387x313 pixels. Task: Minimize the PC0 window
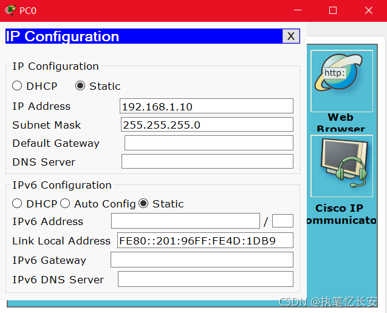tap(298, 10)
